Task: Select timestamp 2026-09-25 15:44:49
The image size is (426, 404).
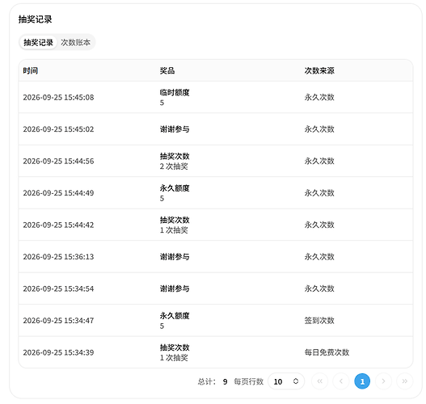Action: click(58, 193)
